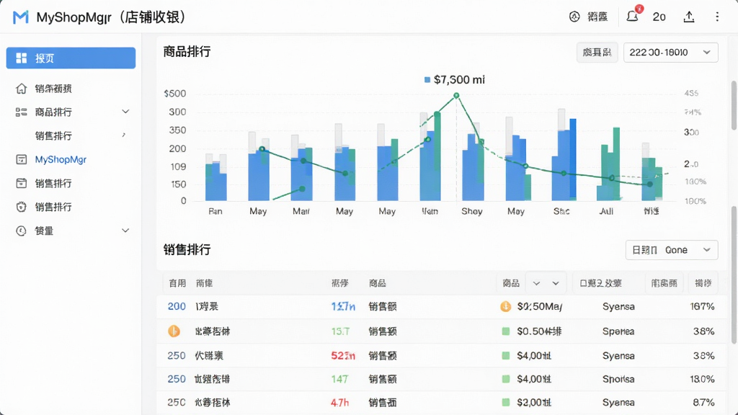738x415 pixels.
Task: Click the orange coin icon in the 200 row
Action: [505, 307]
